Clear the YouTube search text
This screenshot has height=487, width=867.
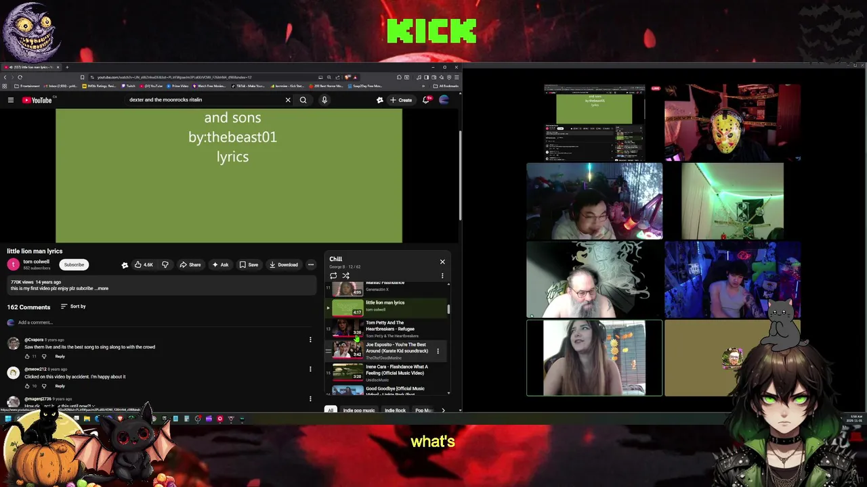click(288, 100)
